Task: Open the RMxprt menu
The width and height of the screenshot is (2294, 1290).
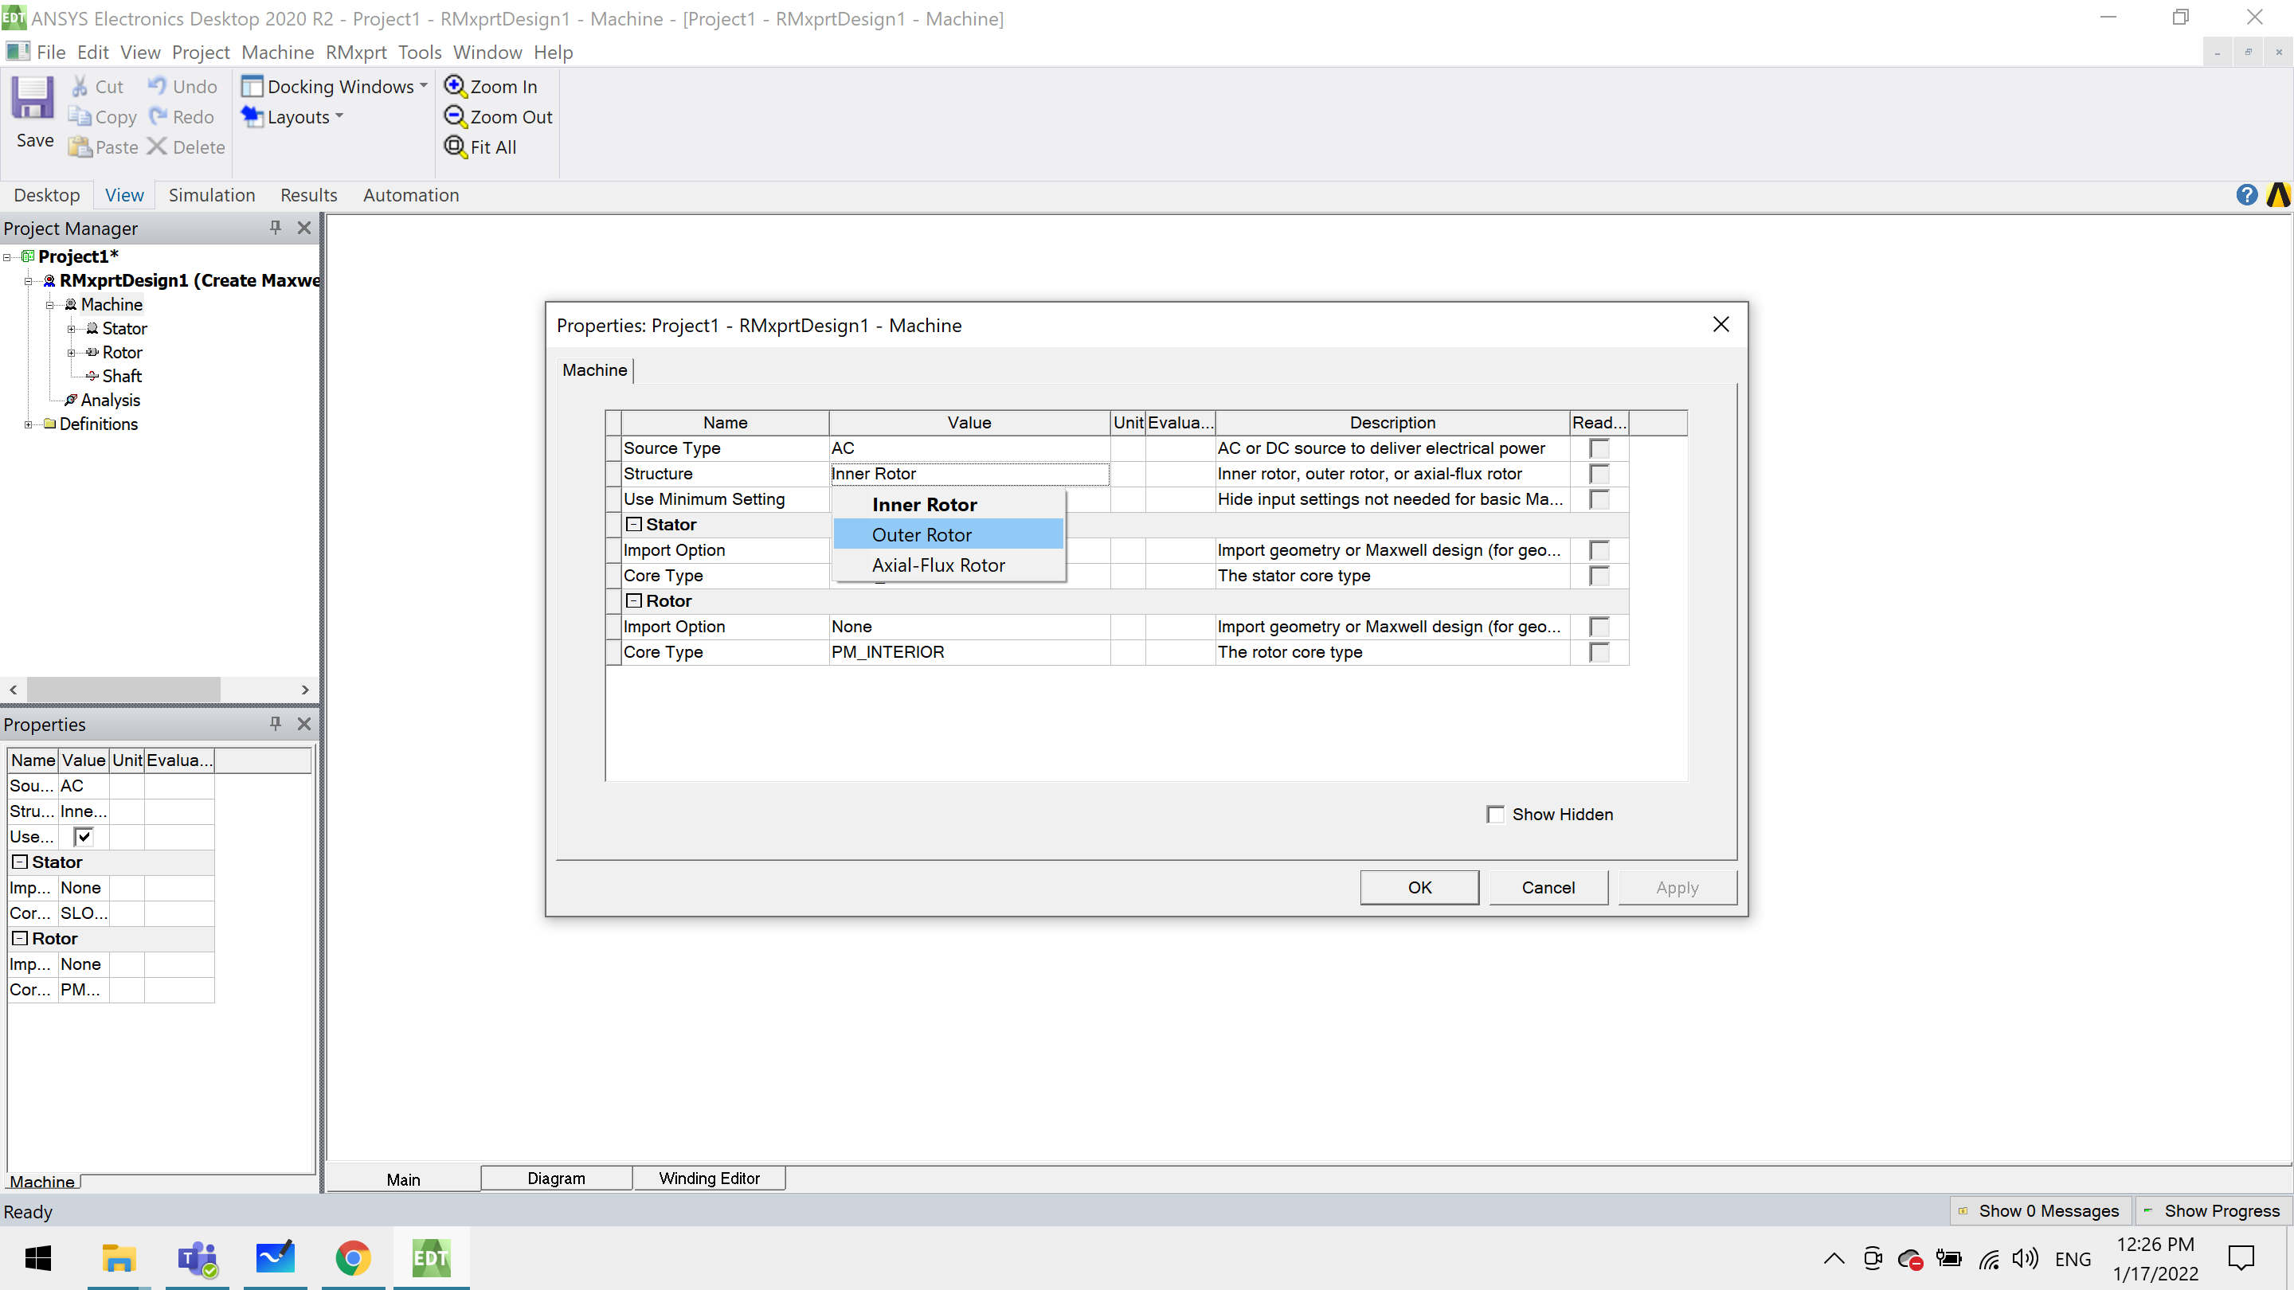Action: tap(356, 53)
